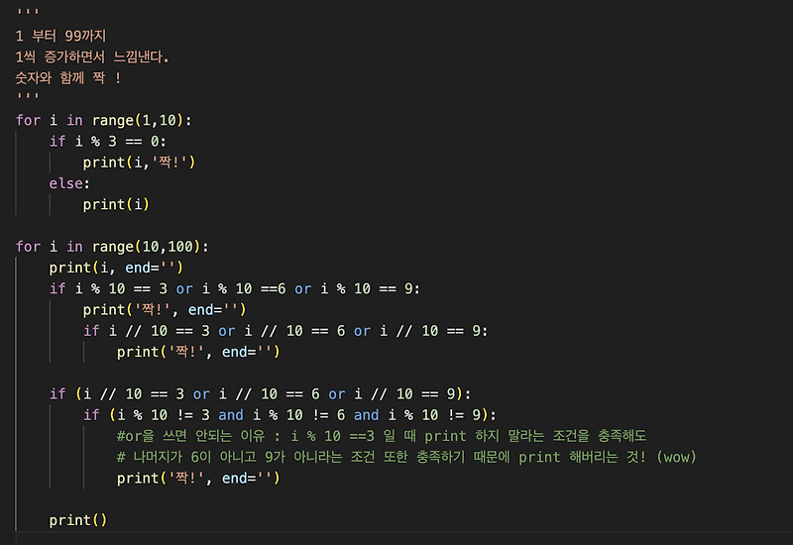Click the first print('짝!', end='') under the i % 10 condition
This screenshot has height=545, width=793.
pos(165,309)
